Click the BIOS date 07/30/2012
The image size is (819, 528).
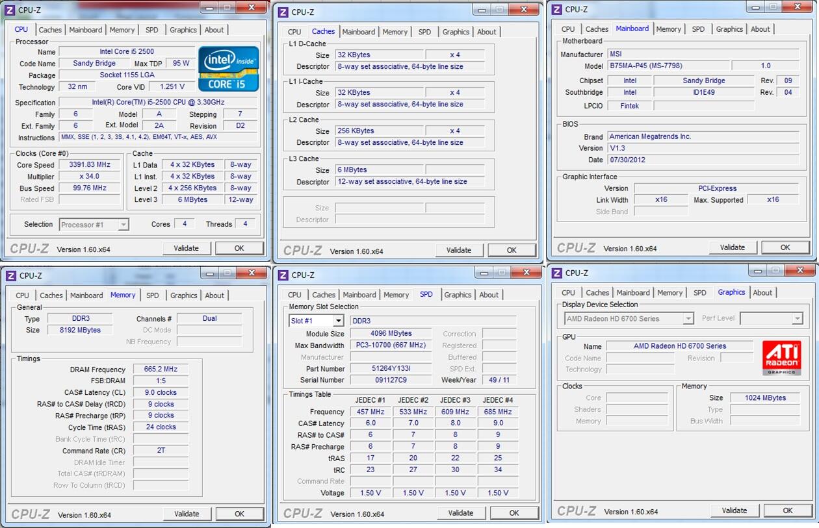703,160
